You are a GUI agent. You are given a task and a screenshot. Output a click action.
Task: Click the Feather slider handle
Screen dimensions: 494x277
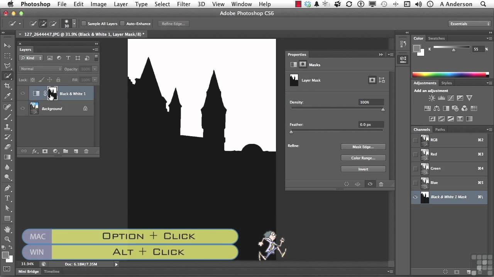coord(291,132)
